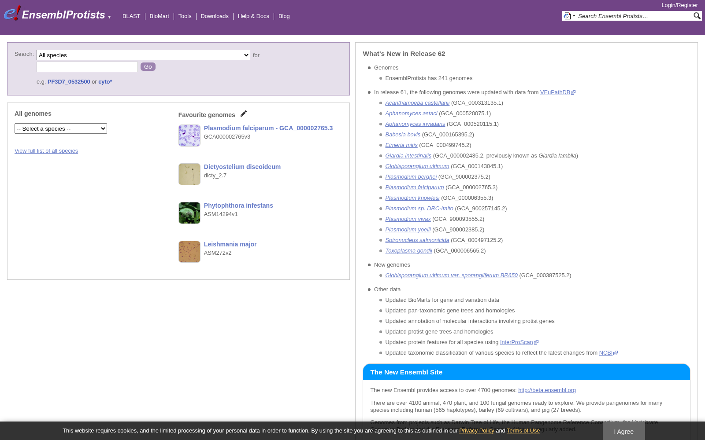Click the Go search button
This screenshot has height=440, width=705.
[x=148, y=67]
